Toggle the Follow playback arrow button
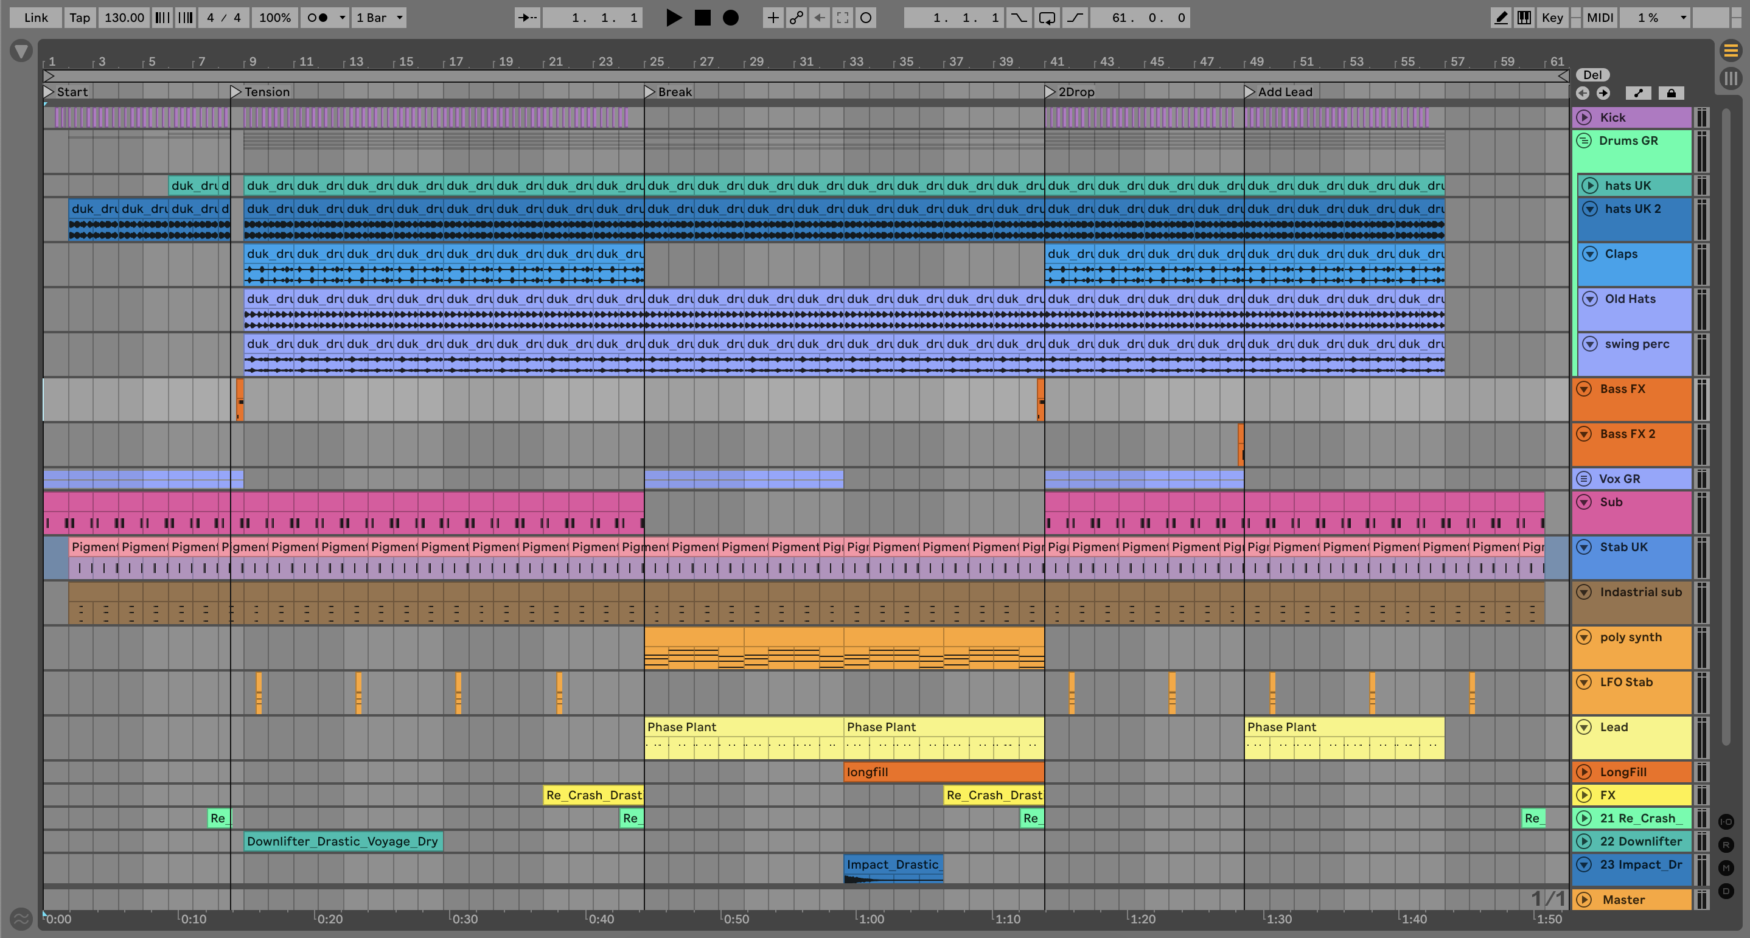This screenshot has height=938, width=1750. coord(527,18)
